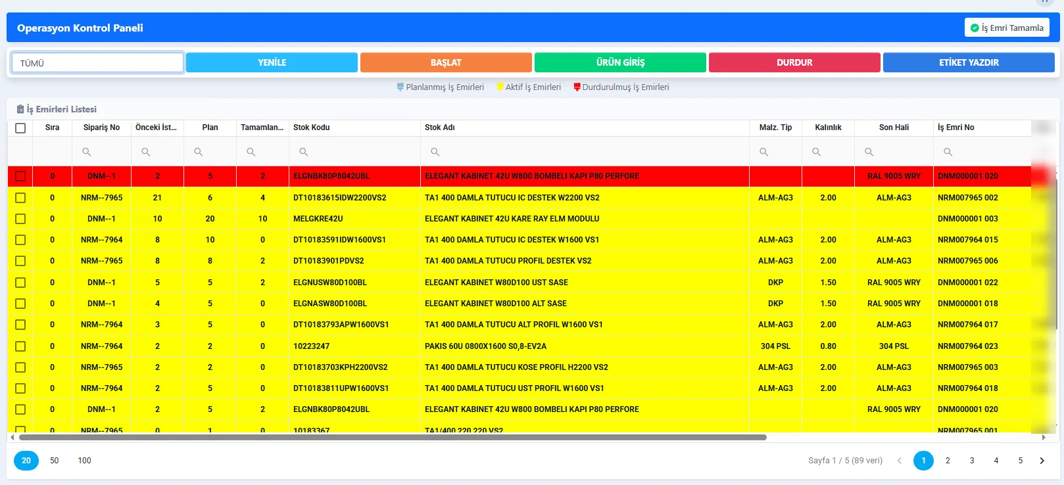Click the İş Emri Tamamla button
1064x485 pixels.
(1007, 28)
